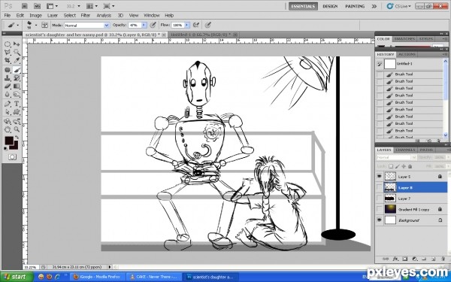Reset default foreground and background colors
The image size is (451, 282).
point(6,149)
